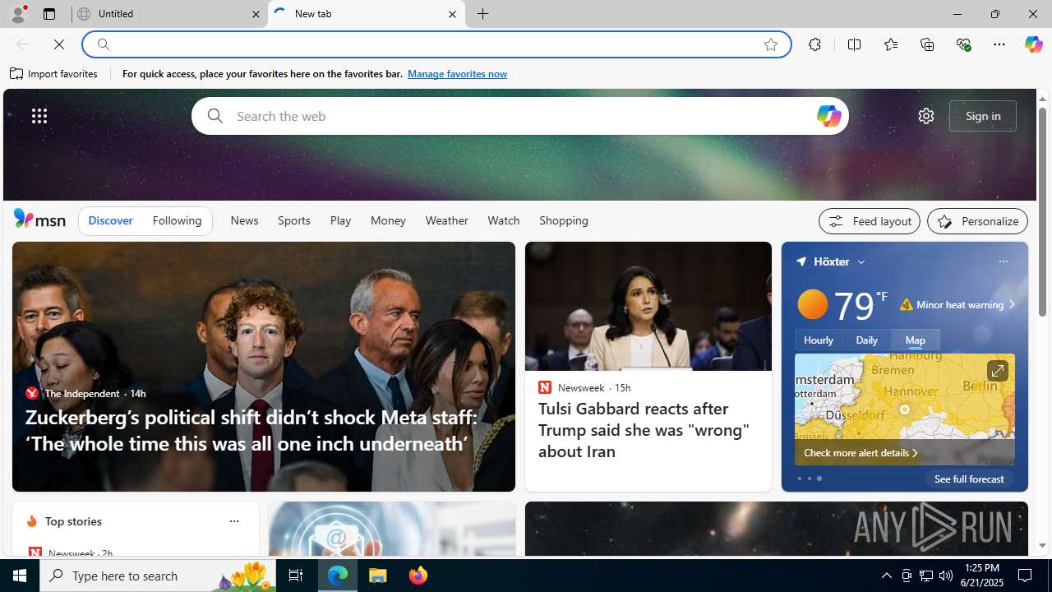Screen dimensions: 1052x592
Task: Open Feed layout options
Action: tap(869, 221)
